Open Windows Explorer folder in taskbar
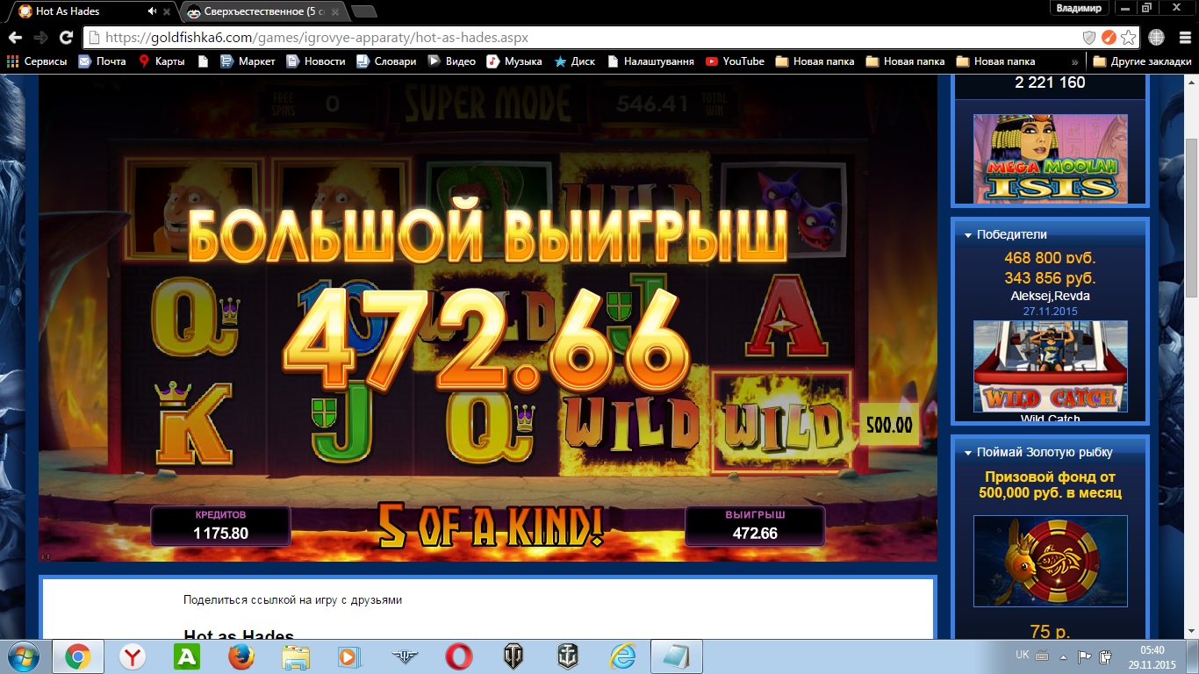 [295, 656]
